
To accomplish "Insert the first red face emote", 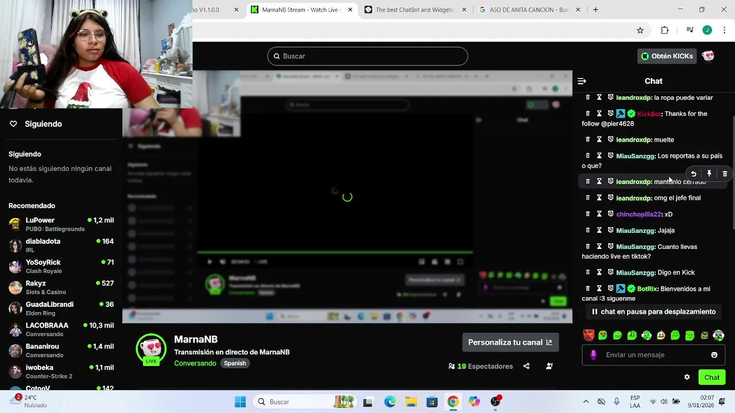I will (x=588, y=336).
